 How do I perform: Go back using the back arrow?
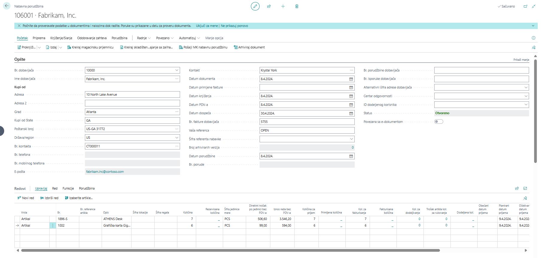coord(7,6)
